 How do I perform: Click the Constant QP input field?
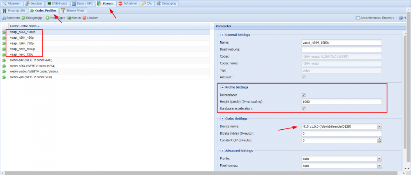(339, 140)
